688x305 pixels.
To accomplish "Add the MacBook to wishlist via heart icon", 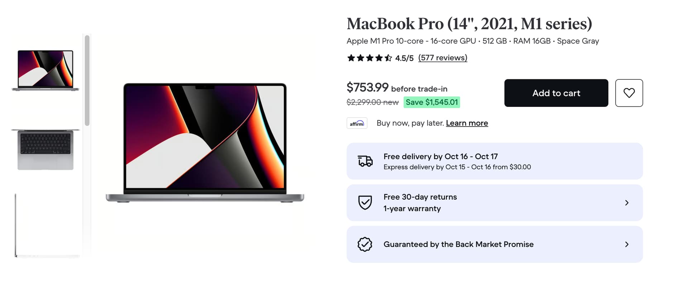I will point(629,93).
